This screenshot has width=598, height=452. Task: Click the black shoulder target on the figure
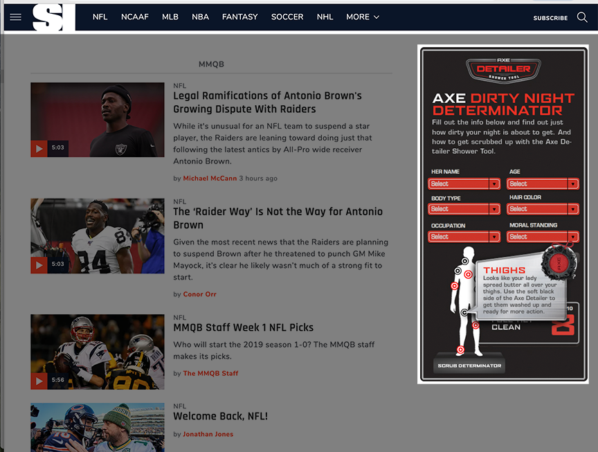click(x=458, y=271)
